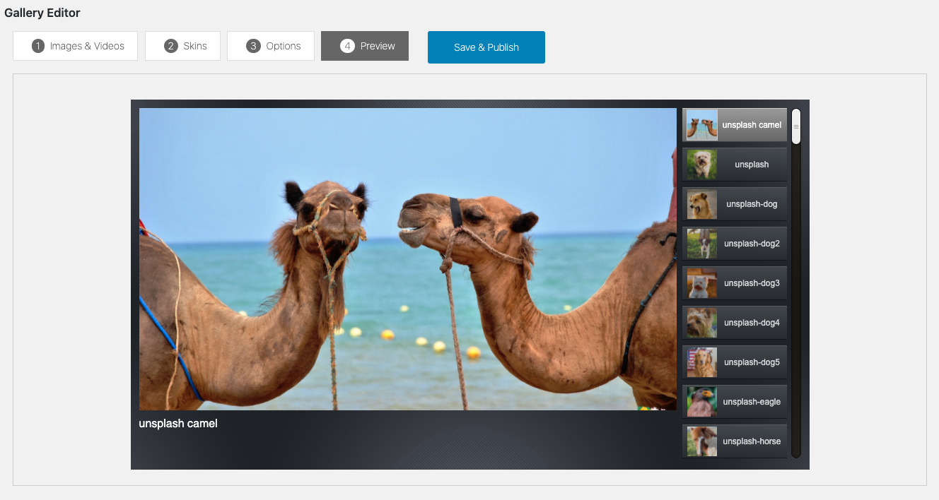
Task: Open the Images & Videos step tab
Action: [x=75, y=46]
